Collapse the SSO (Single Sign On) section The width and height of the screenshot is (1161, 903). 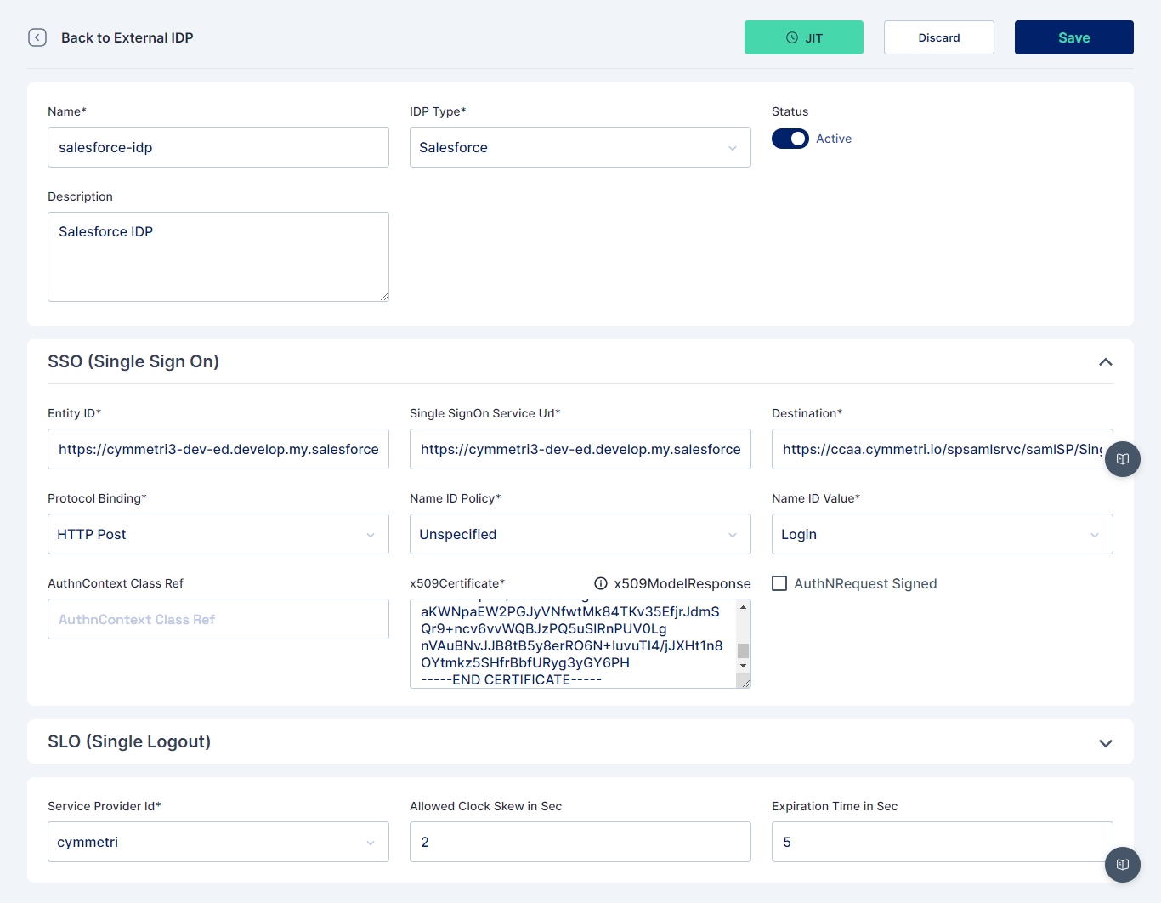pyautogui.click(x=1105, y=362)
